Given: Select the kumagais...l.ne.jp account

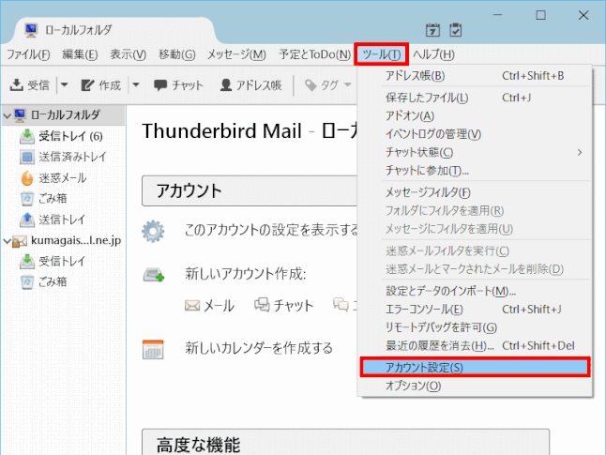Looking at the screenshot, I should pyautogui.click(x=68, y=240).
